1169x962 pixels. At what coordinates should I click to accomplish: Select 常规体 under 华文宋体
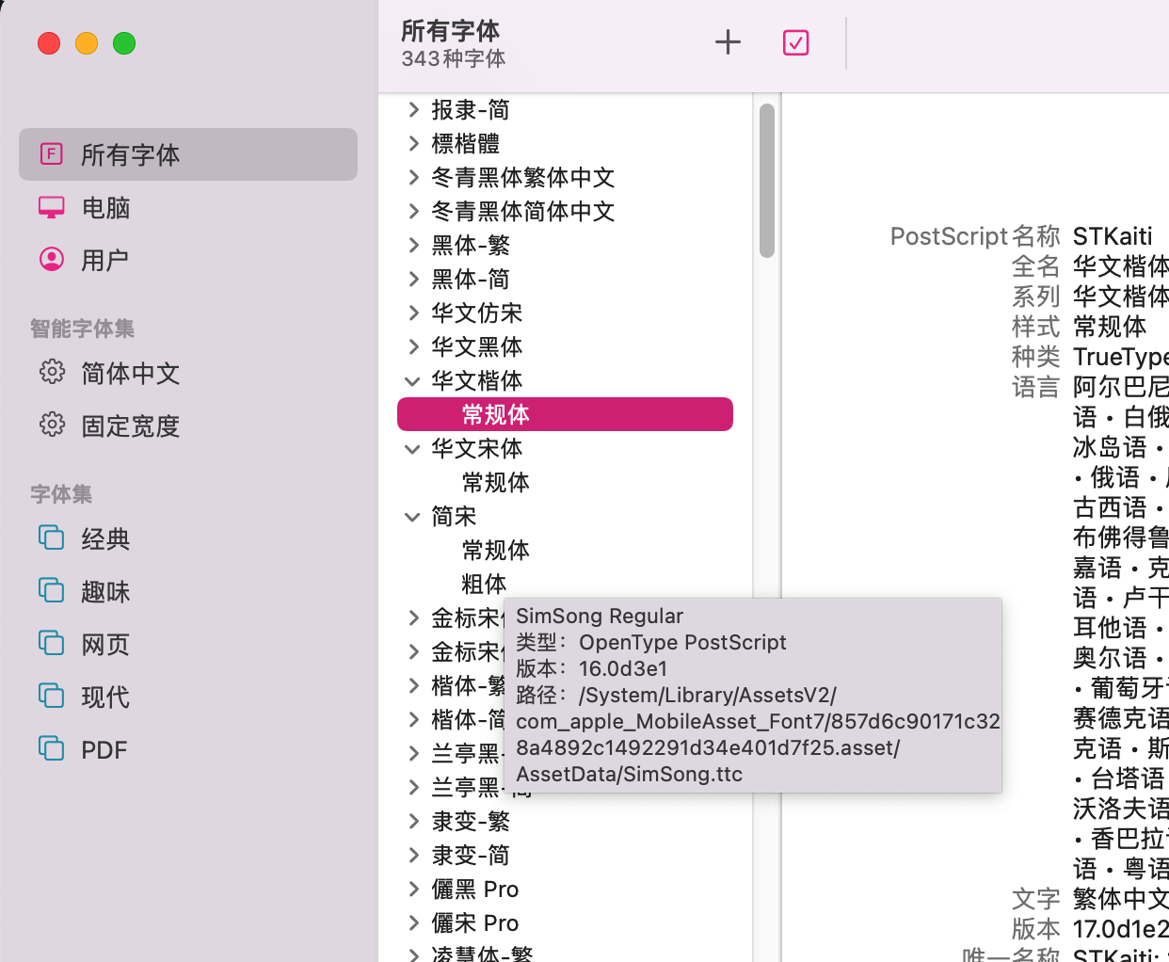pyautogui.click(x=495, y=482)
